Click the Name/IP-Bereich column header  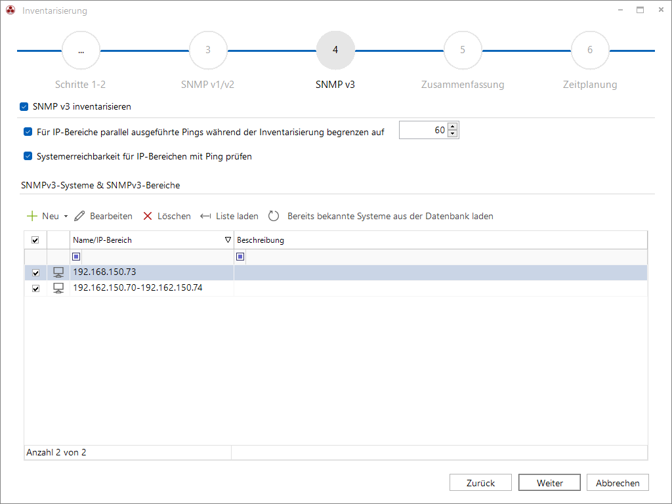coord(152,240)
